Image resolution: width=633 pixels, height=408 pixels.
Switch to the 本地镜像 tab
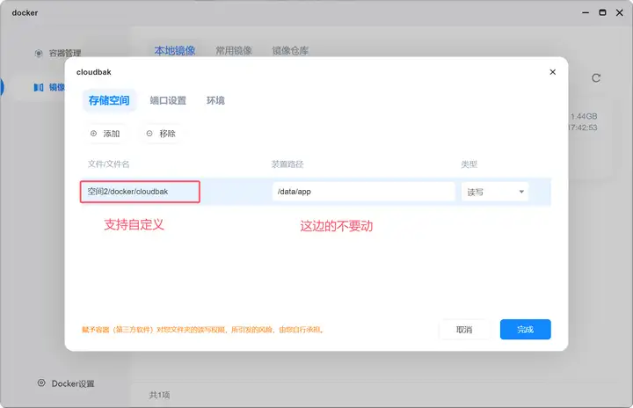click(175, 50)
